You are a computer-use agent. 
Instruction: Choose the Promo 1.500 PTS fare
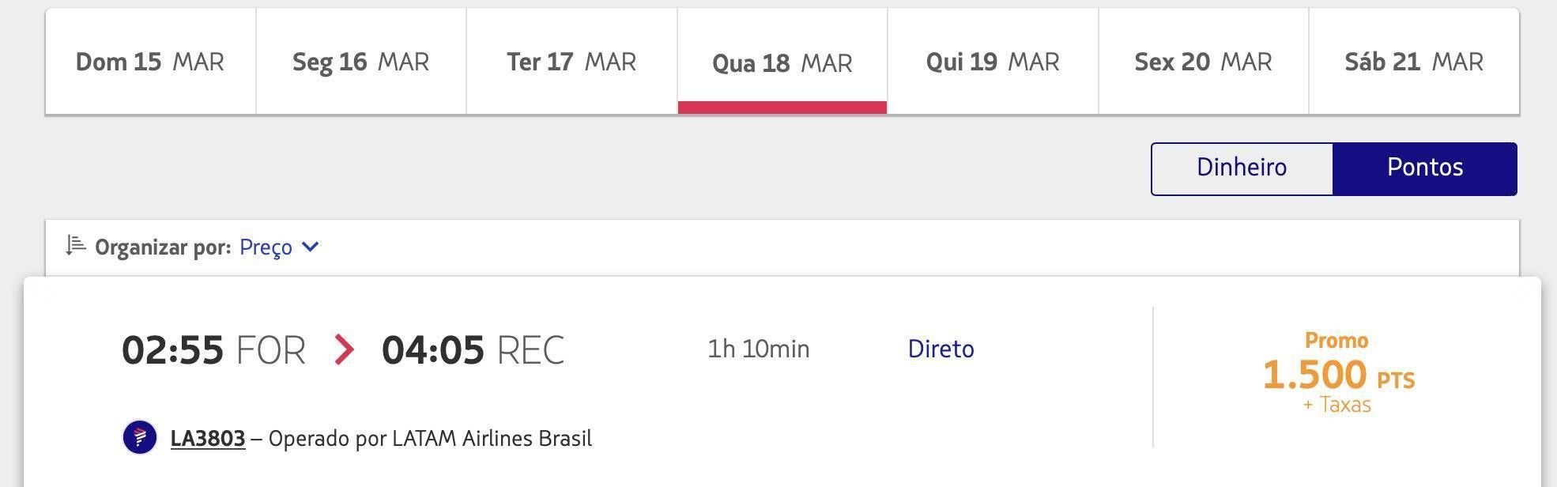(1338, 373)
